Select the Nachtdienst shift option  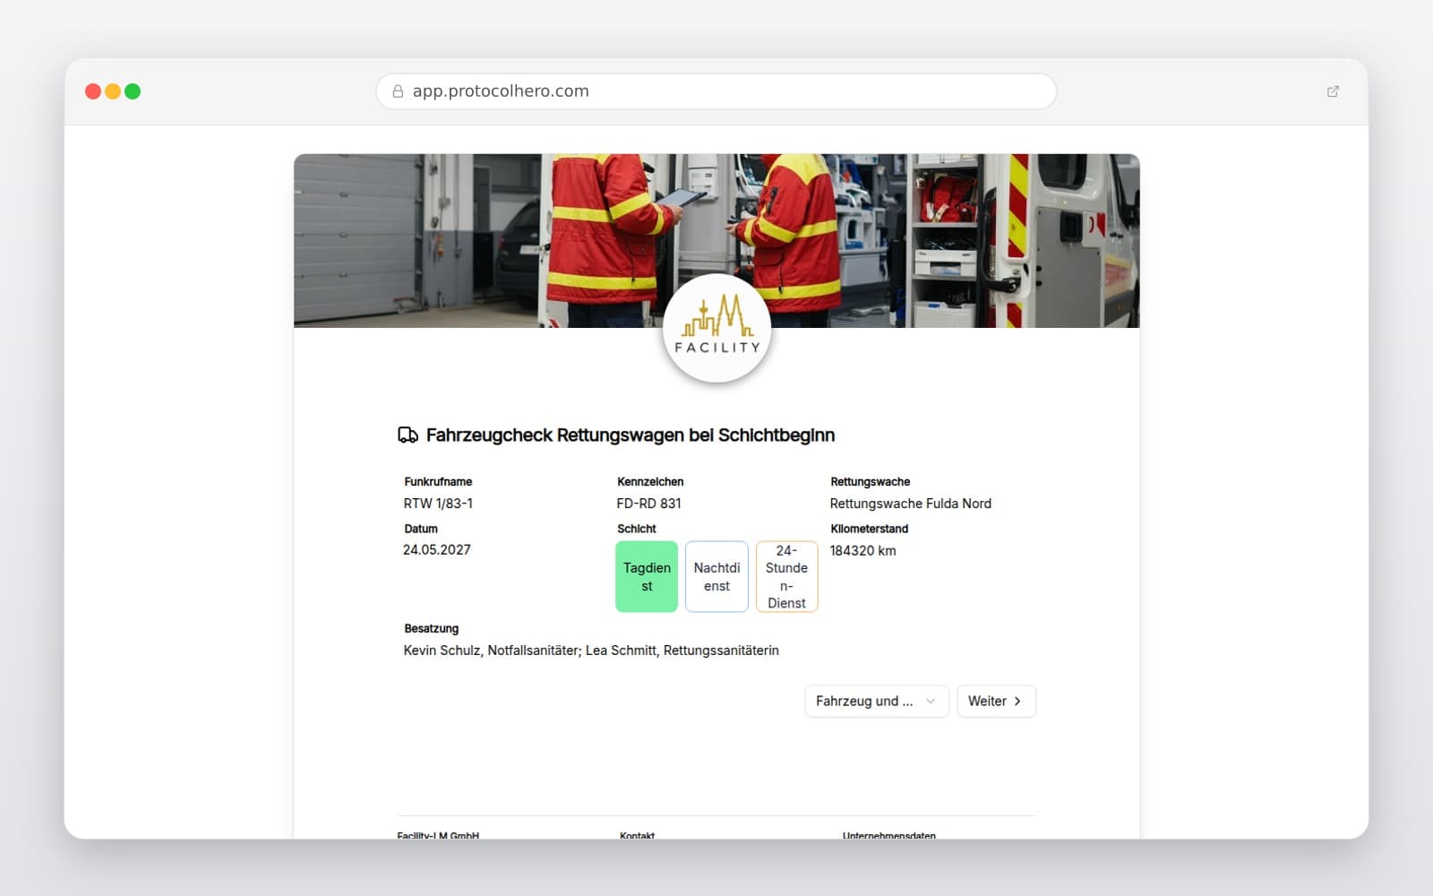716,577
